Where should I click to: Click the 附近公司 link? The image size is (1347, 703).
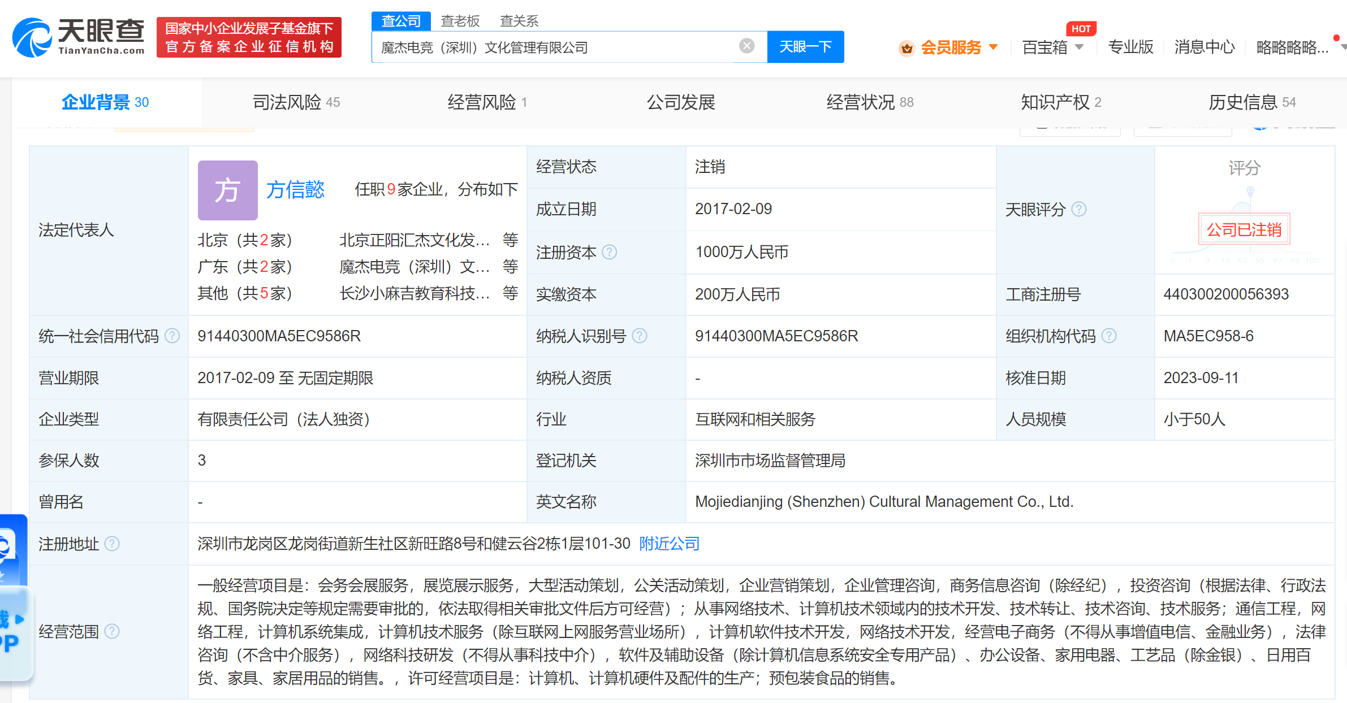[670, 544]
